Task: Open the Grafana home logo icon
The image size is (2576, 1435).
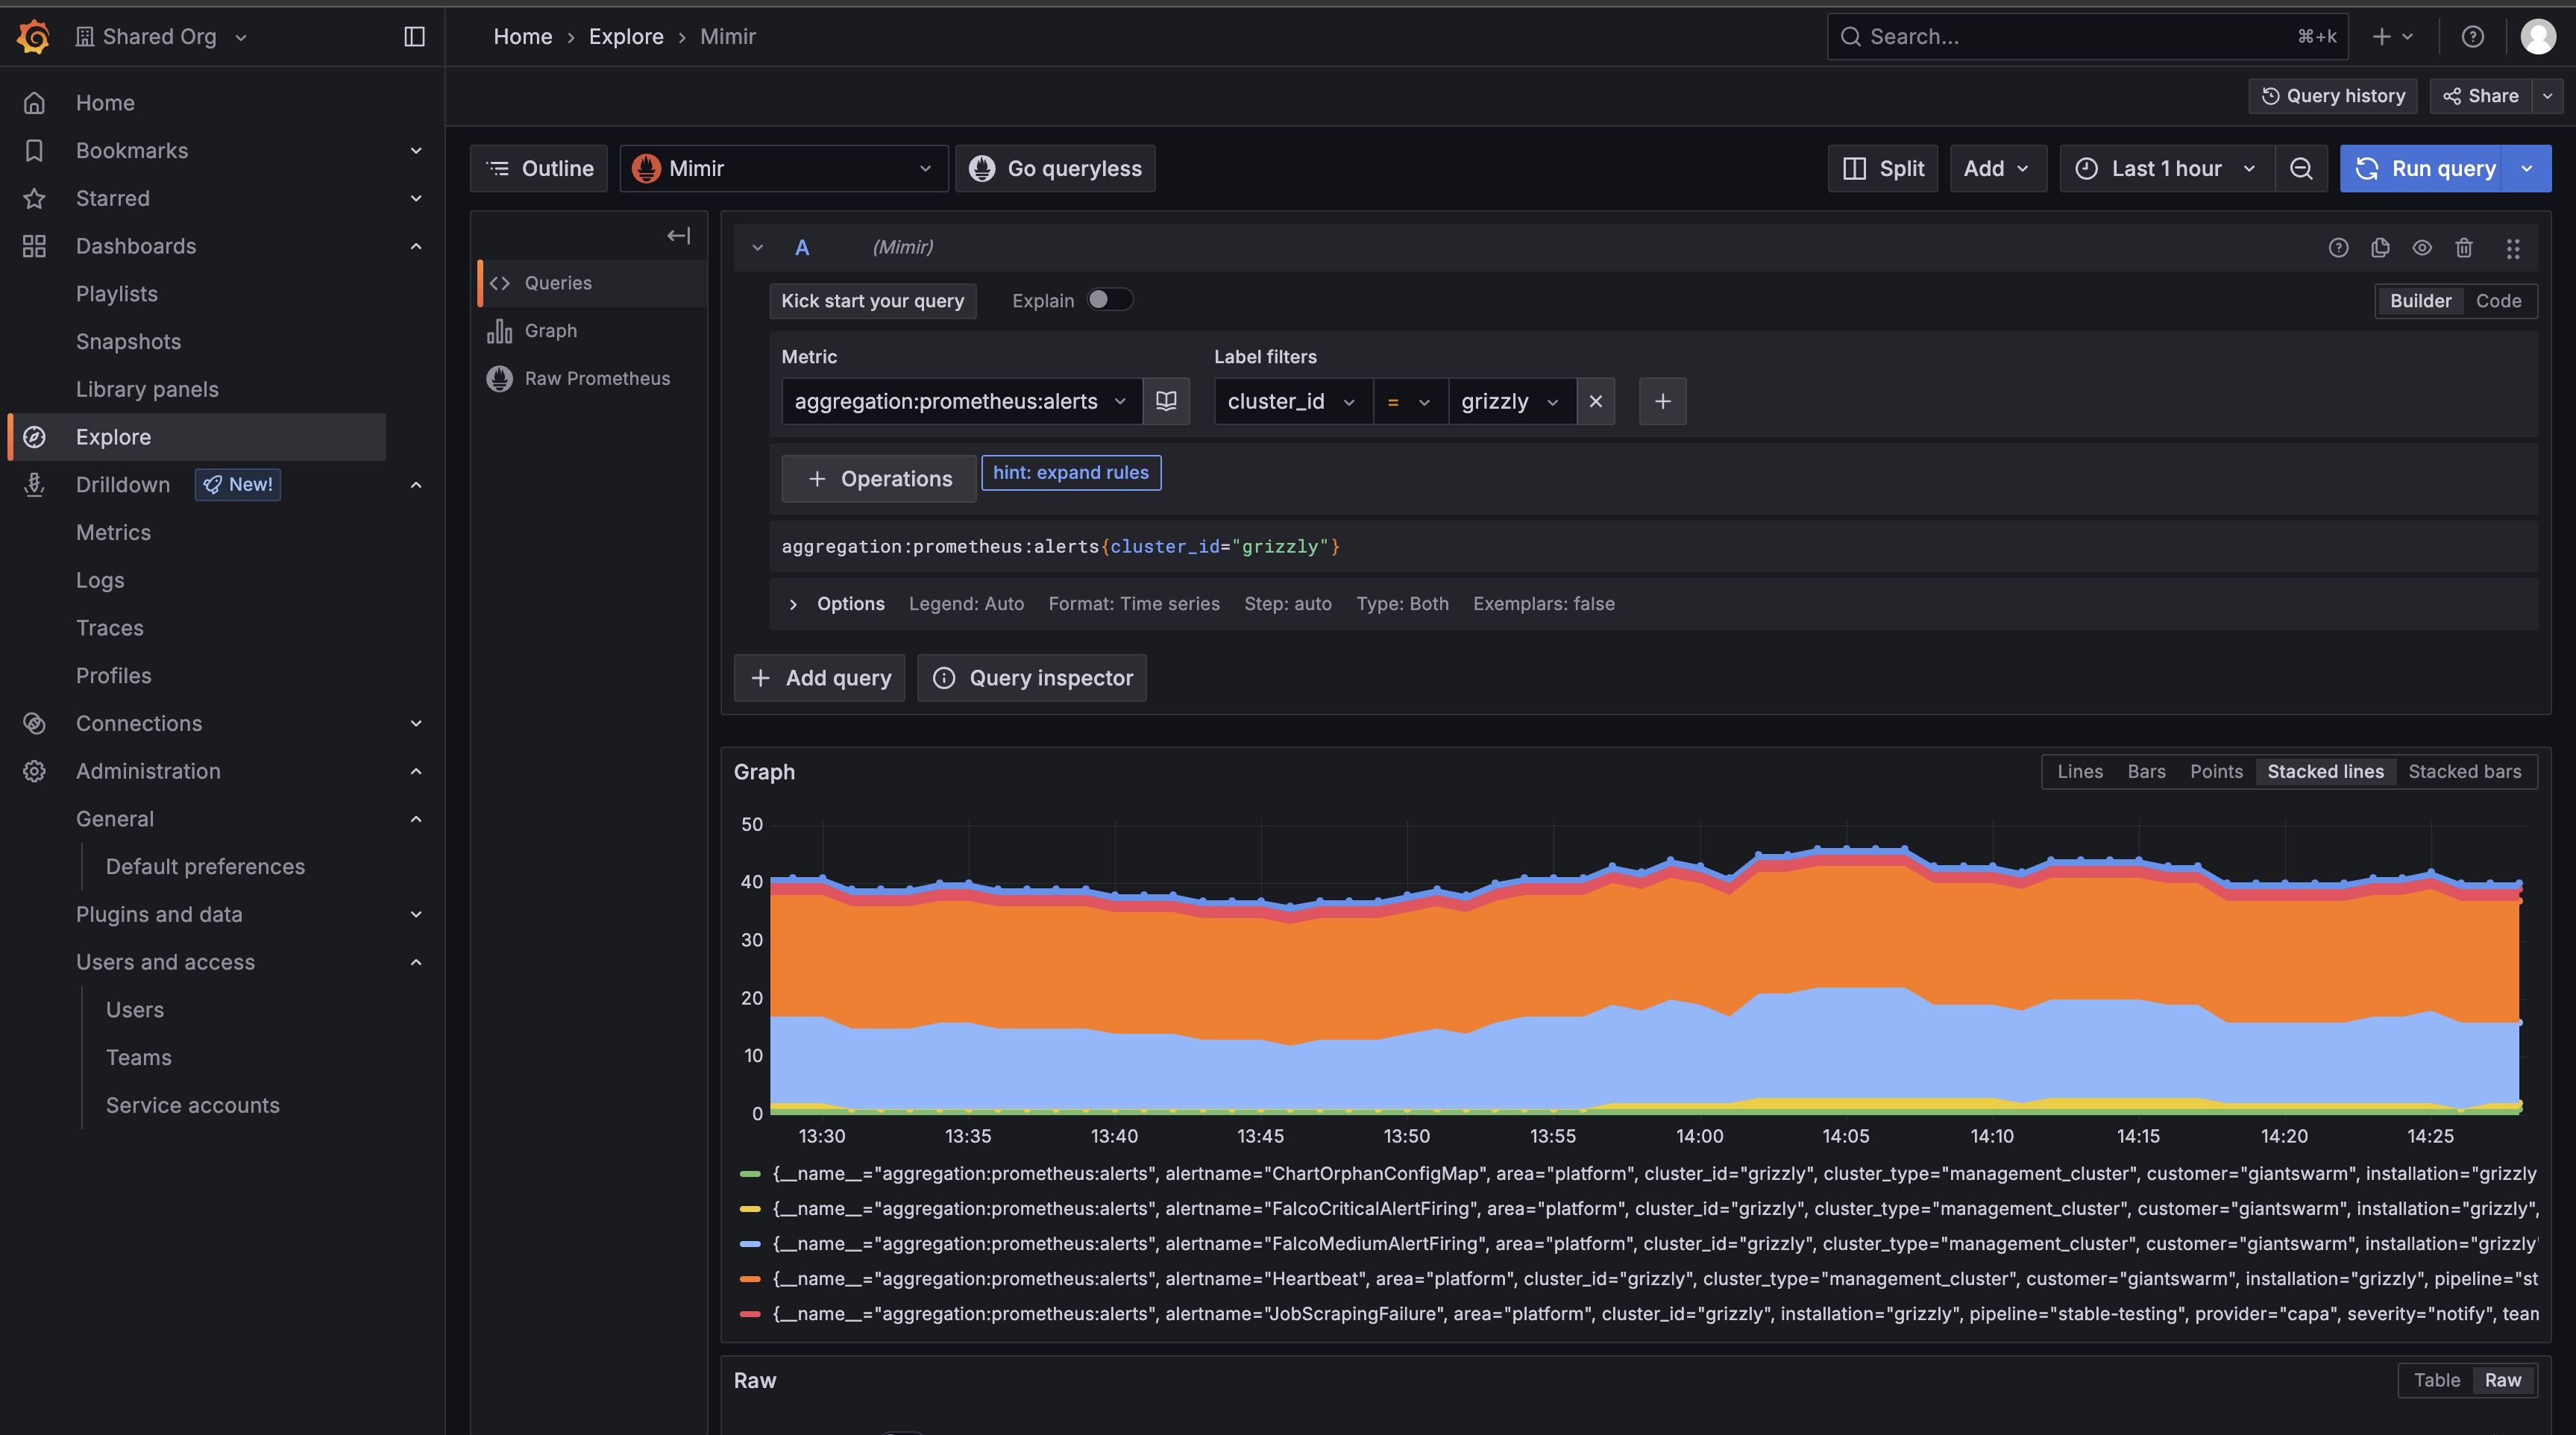Action: [x=32, y=36]
